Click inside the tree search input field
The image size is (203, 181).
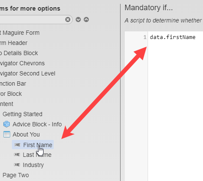click(x=32, y=19)
